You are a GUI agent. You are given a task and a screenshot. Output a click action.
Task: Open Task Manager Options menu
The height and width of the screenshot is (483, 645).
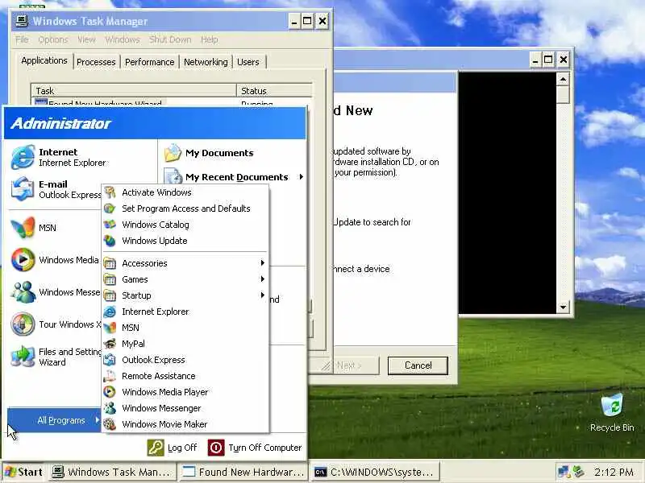point(52,39)
